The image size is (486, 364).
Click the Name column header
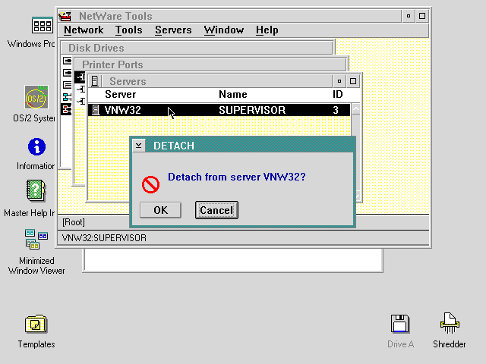[233, 94]
